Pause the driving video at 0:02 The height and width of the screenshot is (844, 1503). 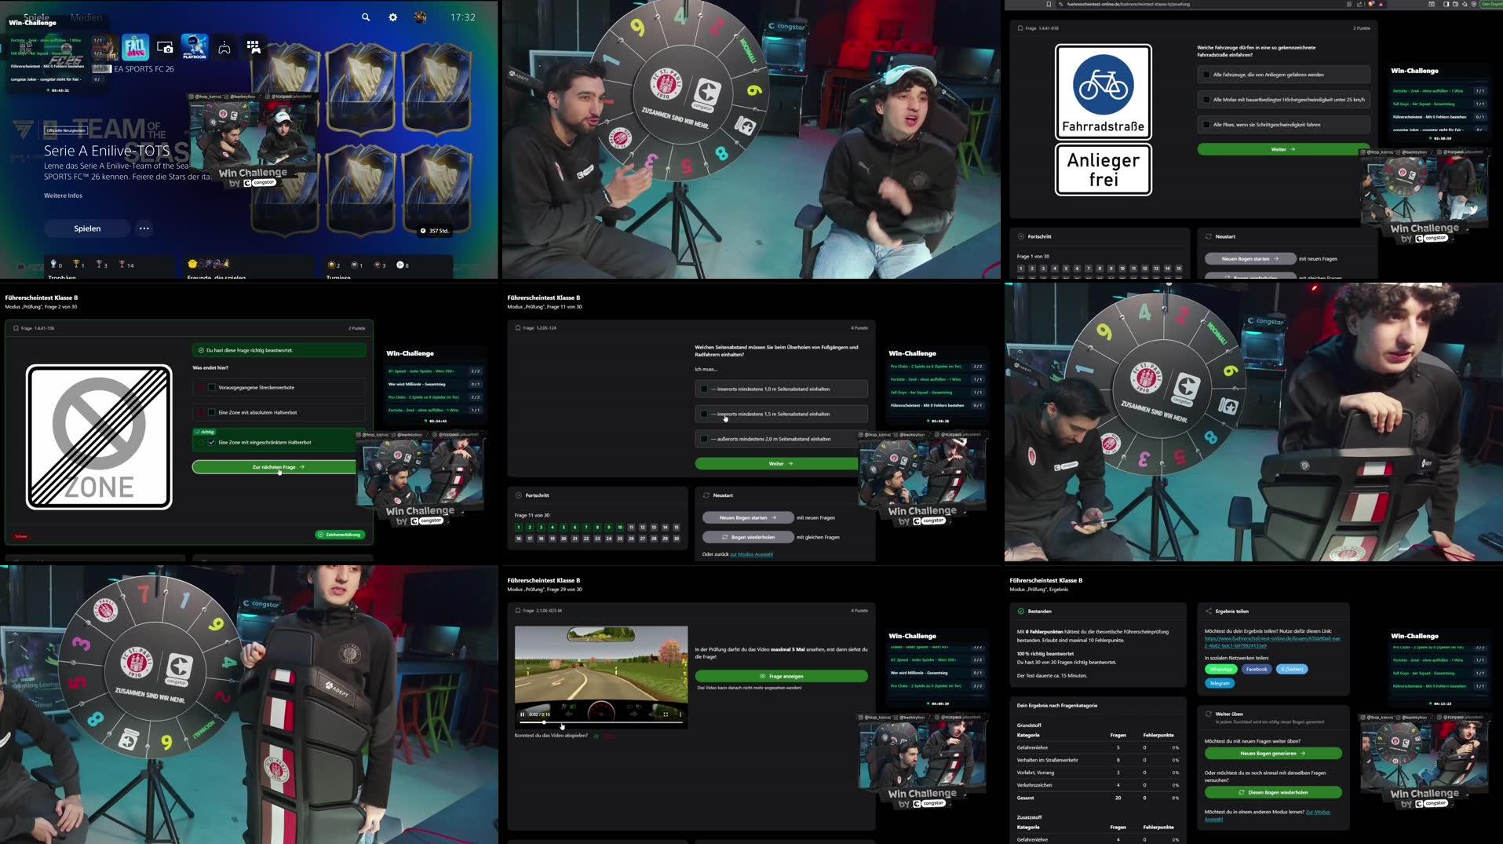coord(522,714)
